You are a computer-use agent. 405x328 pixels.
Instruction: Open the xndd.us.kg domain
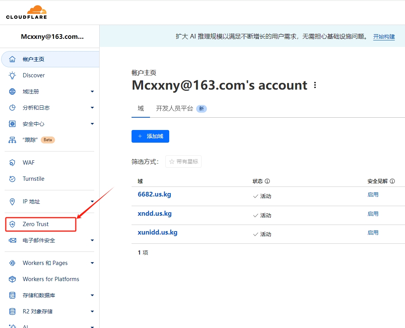click(155, 213)
